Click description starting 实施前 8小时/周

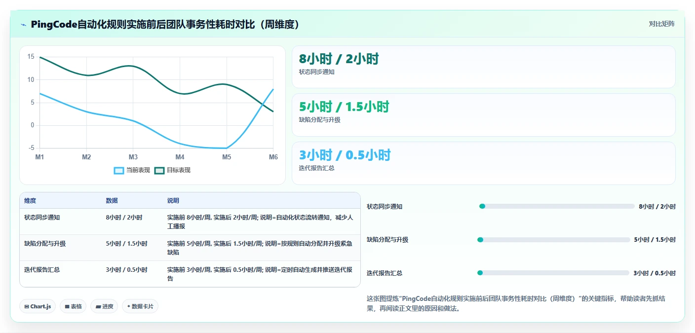coord(260,222)
